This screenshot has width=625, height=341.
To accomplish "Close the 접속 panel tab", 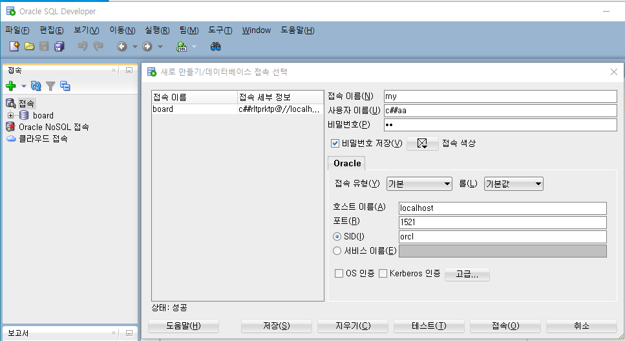I will [x=114, y=70].
